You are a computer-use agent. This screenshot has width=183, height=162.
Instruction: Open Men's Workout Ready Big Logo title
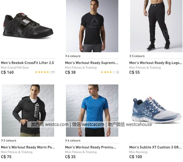click(156, 63)
